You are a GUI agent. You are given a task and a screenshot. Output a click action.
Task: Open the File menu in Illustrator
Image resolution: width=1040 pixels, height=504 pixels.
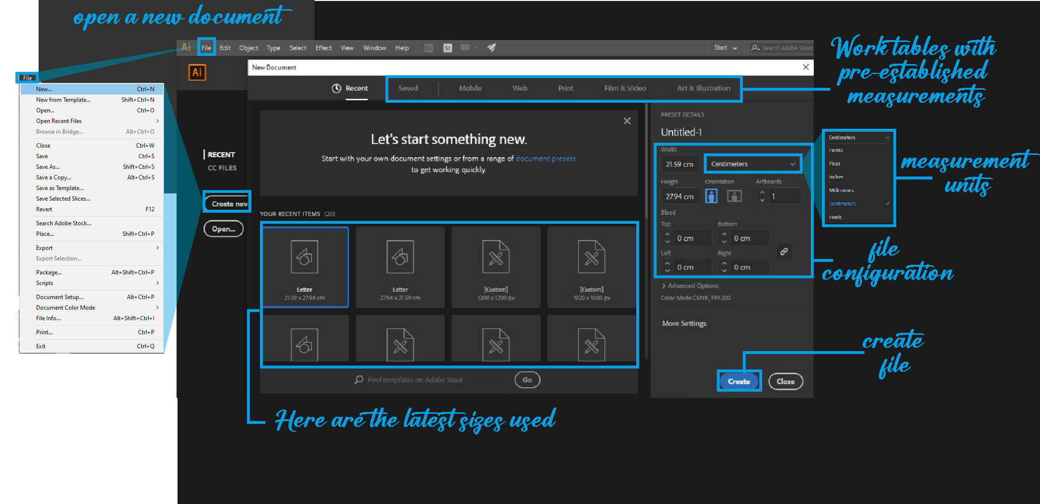206,48
